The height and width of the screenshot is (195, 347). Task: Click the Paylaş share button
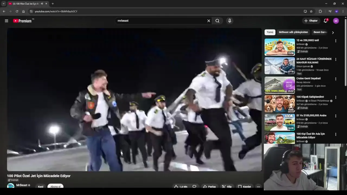(209, 186)
